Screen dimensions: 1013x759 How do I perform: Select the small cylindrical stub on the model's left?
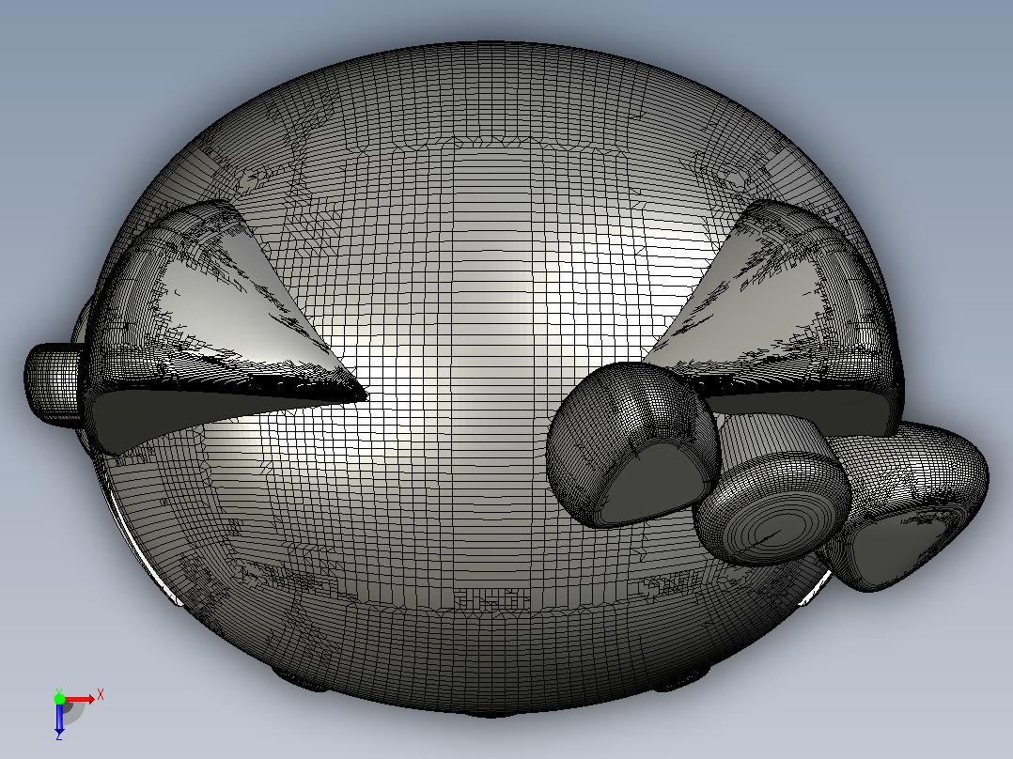[x=53, y=383]
